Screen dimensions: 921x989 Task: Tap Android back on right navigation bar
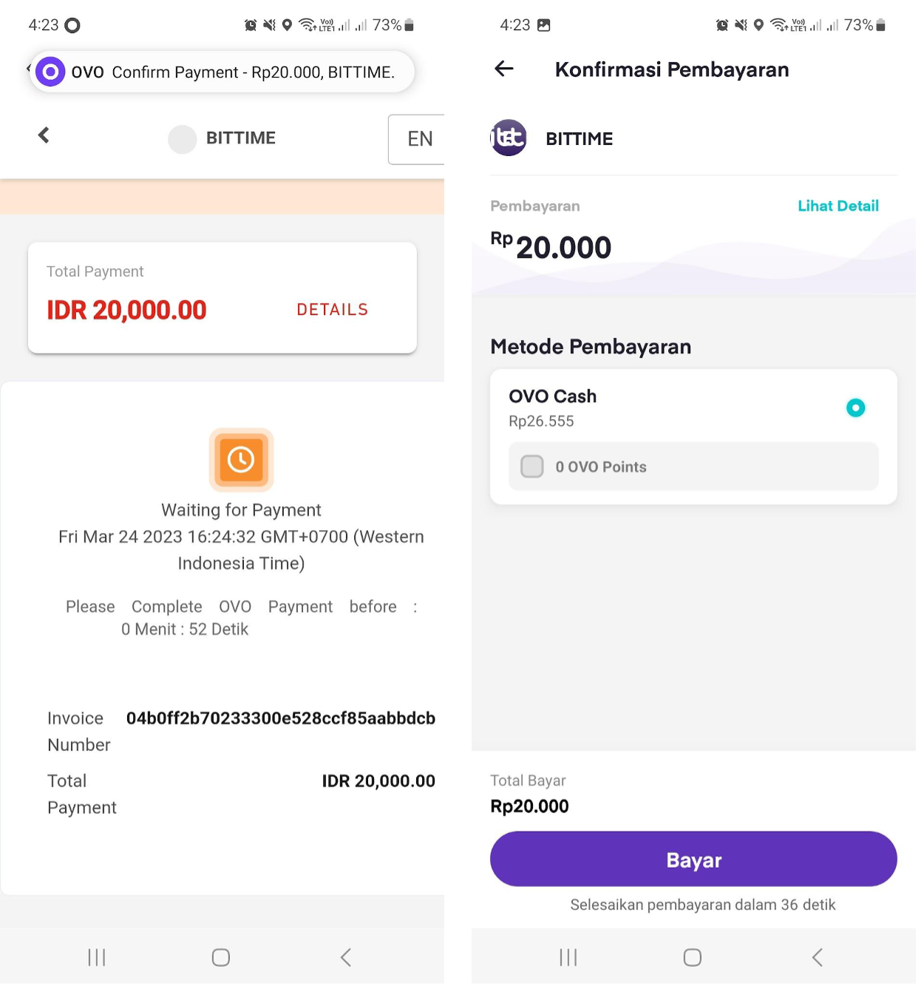pos(817,957)
